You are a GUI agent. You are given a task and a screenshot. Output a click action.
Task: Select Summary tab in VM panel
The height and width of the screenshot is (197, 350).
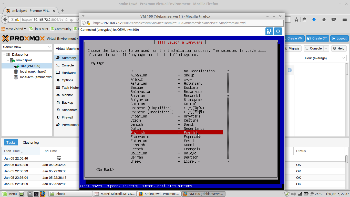coord(67,58)
